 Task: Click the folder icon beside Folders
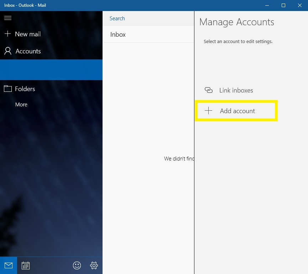pos(8,89)
